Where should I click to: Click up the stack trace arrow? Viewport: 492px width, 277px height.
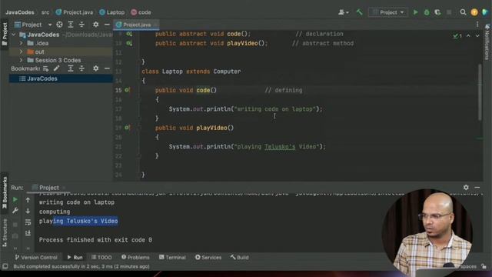tap(28, 200)
